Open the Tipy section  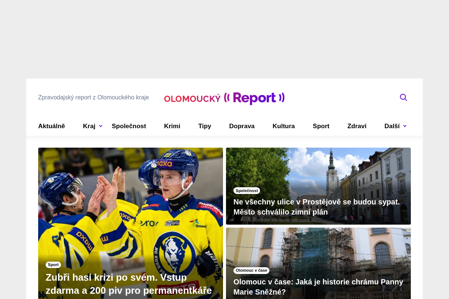[x=205, y=126]
